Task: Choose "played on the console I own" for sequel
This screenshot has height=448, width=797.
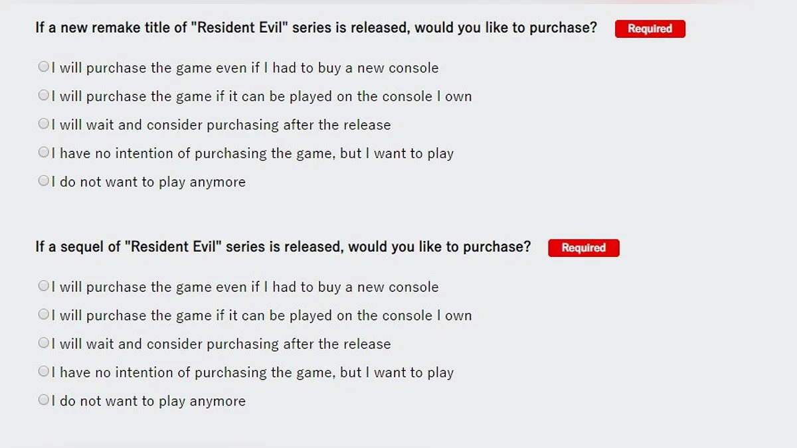Action: (x=43, y=315)
